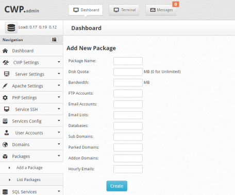This screenshot has height=195, width=235.
Task: Open User Accounts menu item
Action: (31, 133)
